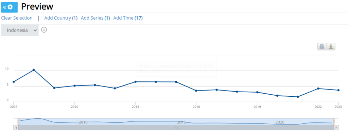348x135 pixels.
Task: Click the 2022 x-axis label
Action: (318, 107)
